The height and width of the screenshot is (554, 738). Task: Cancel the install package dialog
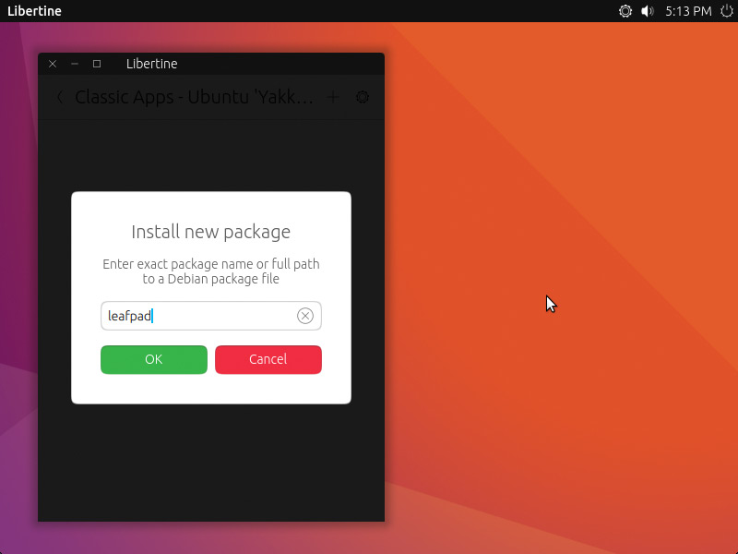click(268, 359)
